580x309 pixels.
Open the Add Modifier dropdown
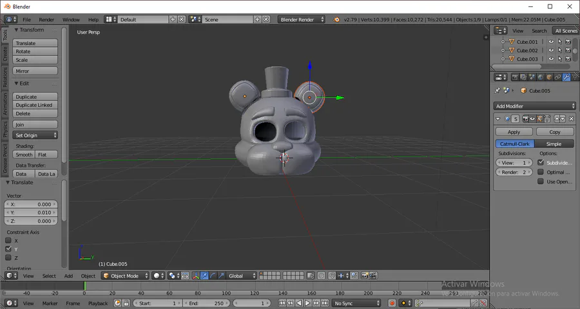tap(535, 106)
